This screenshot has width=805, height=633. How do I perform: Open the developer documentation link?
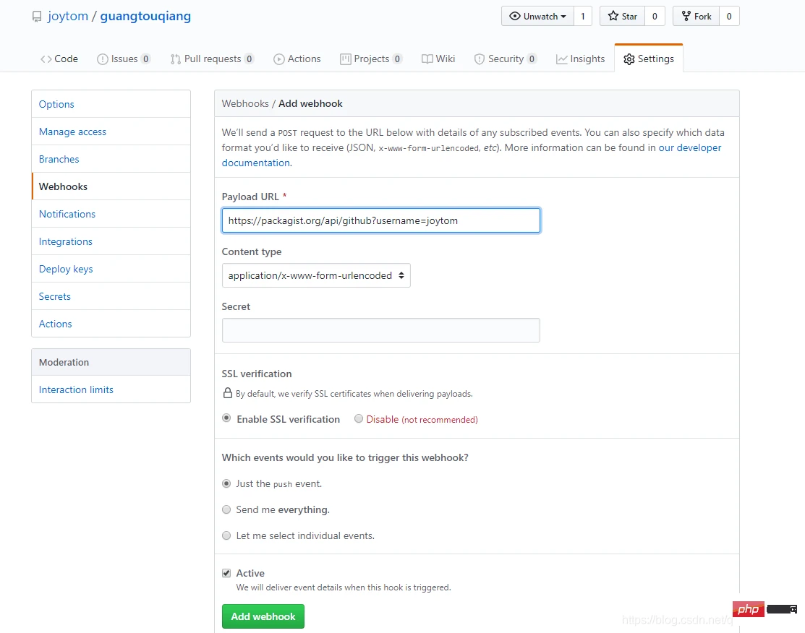coord(689,148)
